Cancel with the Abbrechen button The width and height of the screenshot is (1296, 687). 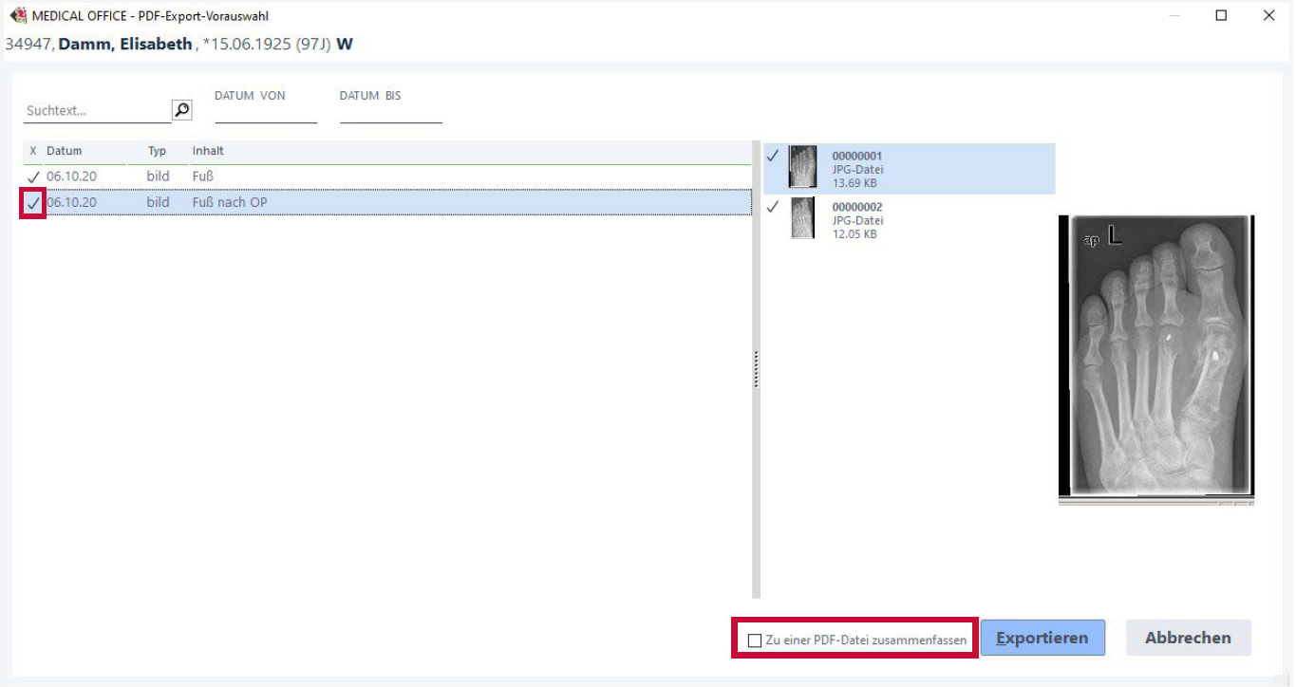1188,638
